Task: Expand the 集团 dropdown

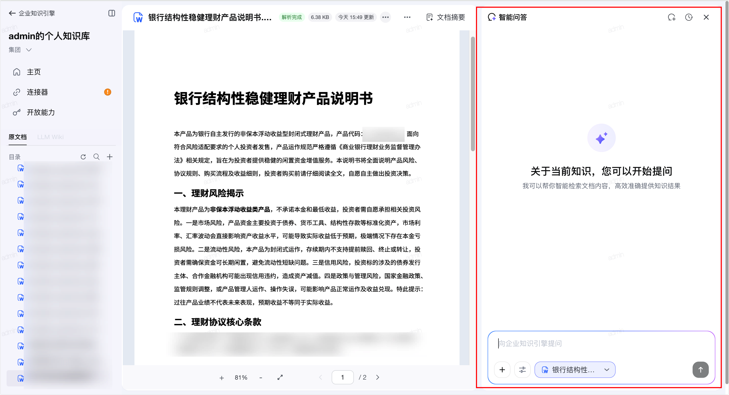Action: tap(20, 50)
